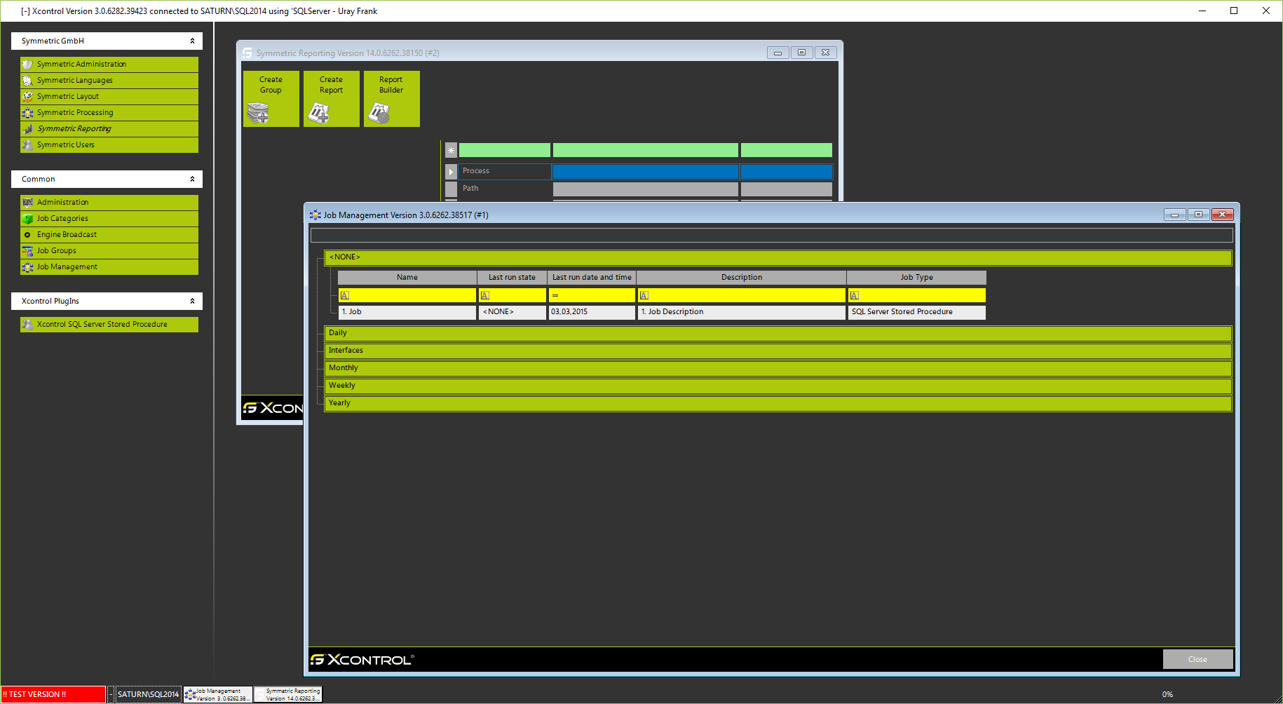
Task: Open Report Builder in Symmetric Reporting window
Action: [x=392, y=99]
